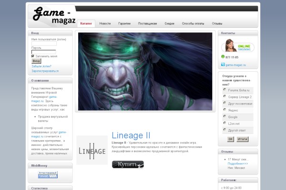Viewport: 286px width, 190px height.
Task: Click the Купить buy button
Action: click(x=128, y=164)
